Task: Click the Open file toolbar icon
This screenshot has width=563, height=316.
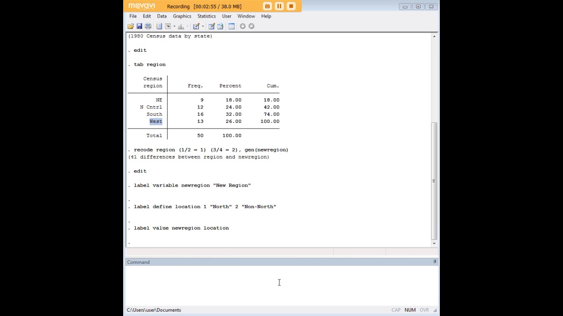Action: click(x=131, y=26)
